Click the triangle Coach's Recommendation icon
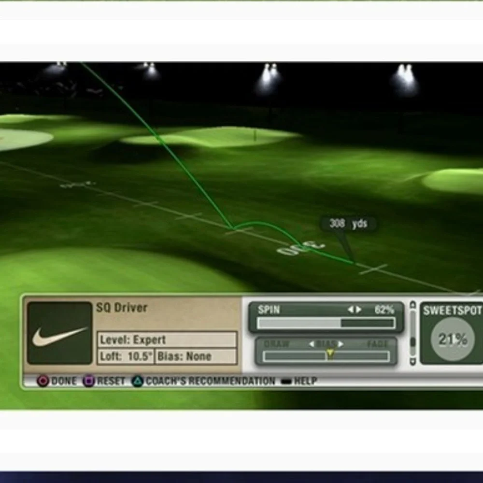This screenshot has width=483, height=483. (x=137, y=381)
